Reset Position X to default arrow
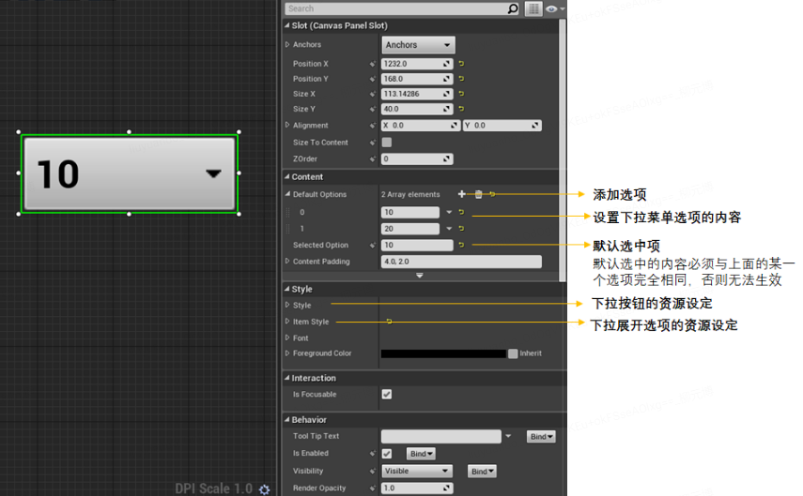The height and width of the screenshot is (496, 803). coord(461,64)
